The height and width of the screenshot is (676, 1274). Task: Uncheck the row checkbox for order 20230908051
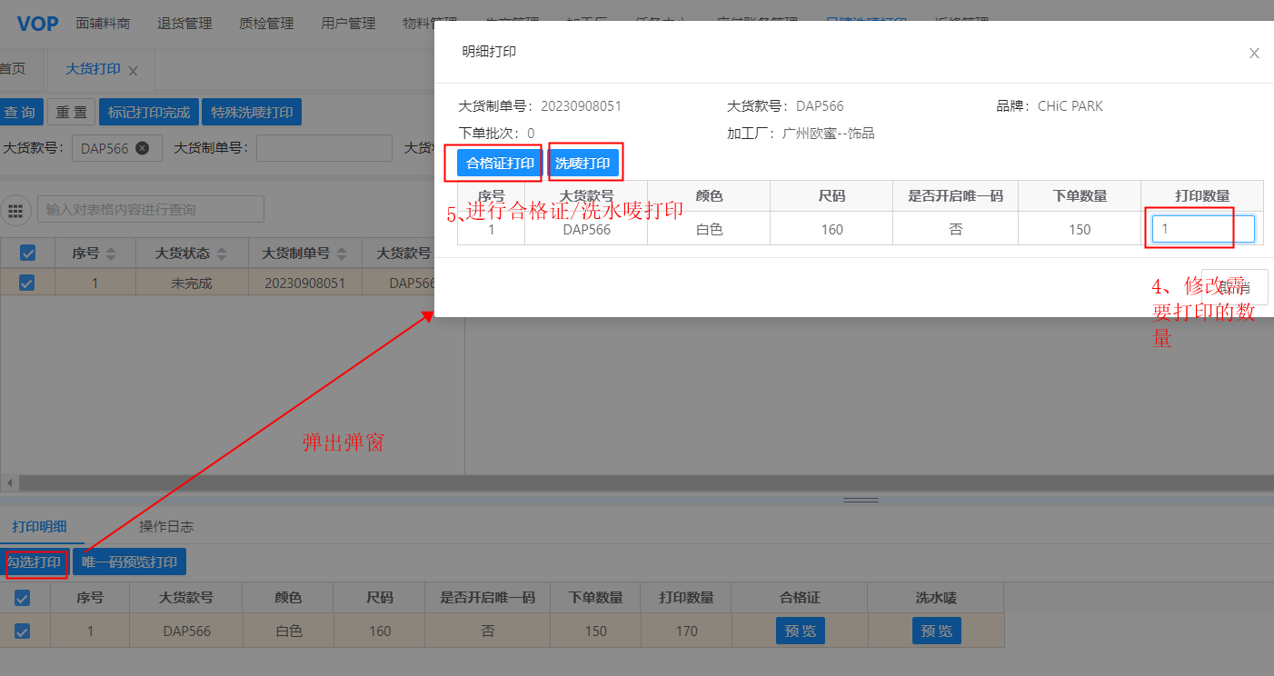[27, 283]
